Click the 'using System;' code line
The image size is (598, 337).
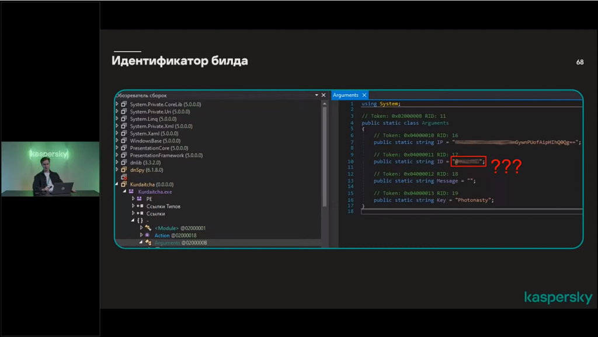coord(381,104)
